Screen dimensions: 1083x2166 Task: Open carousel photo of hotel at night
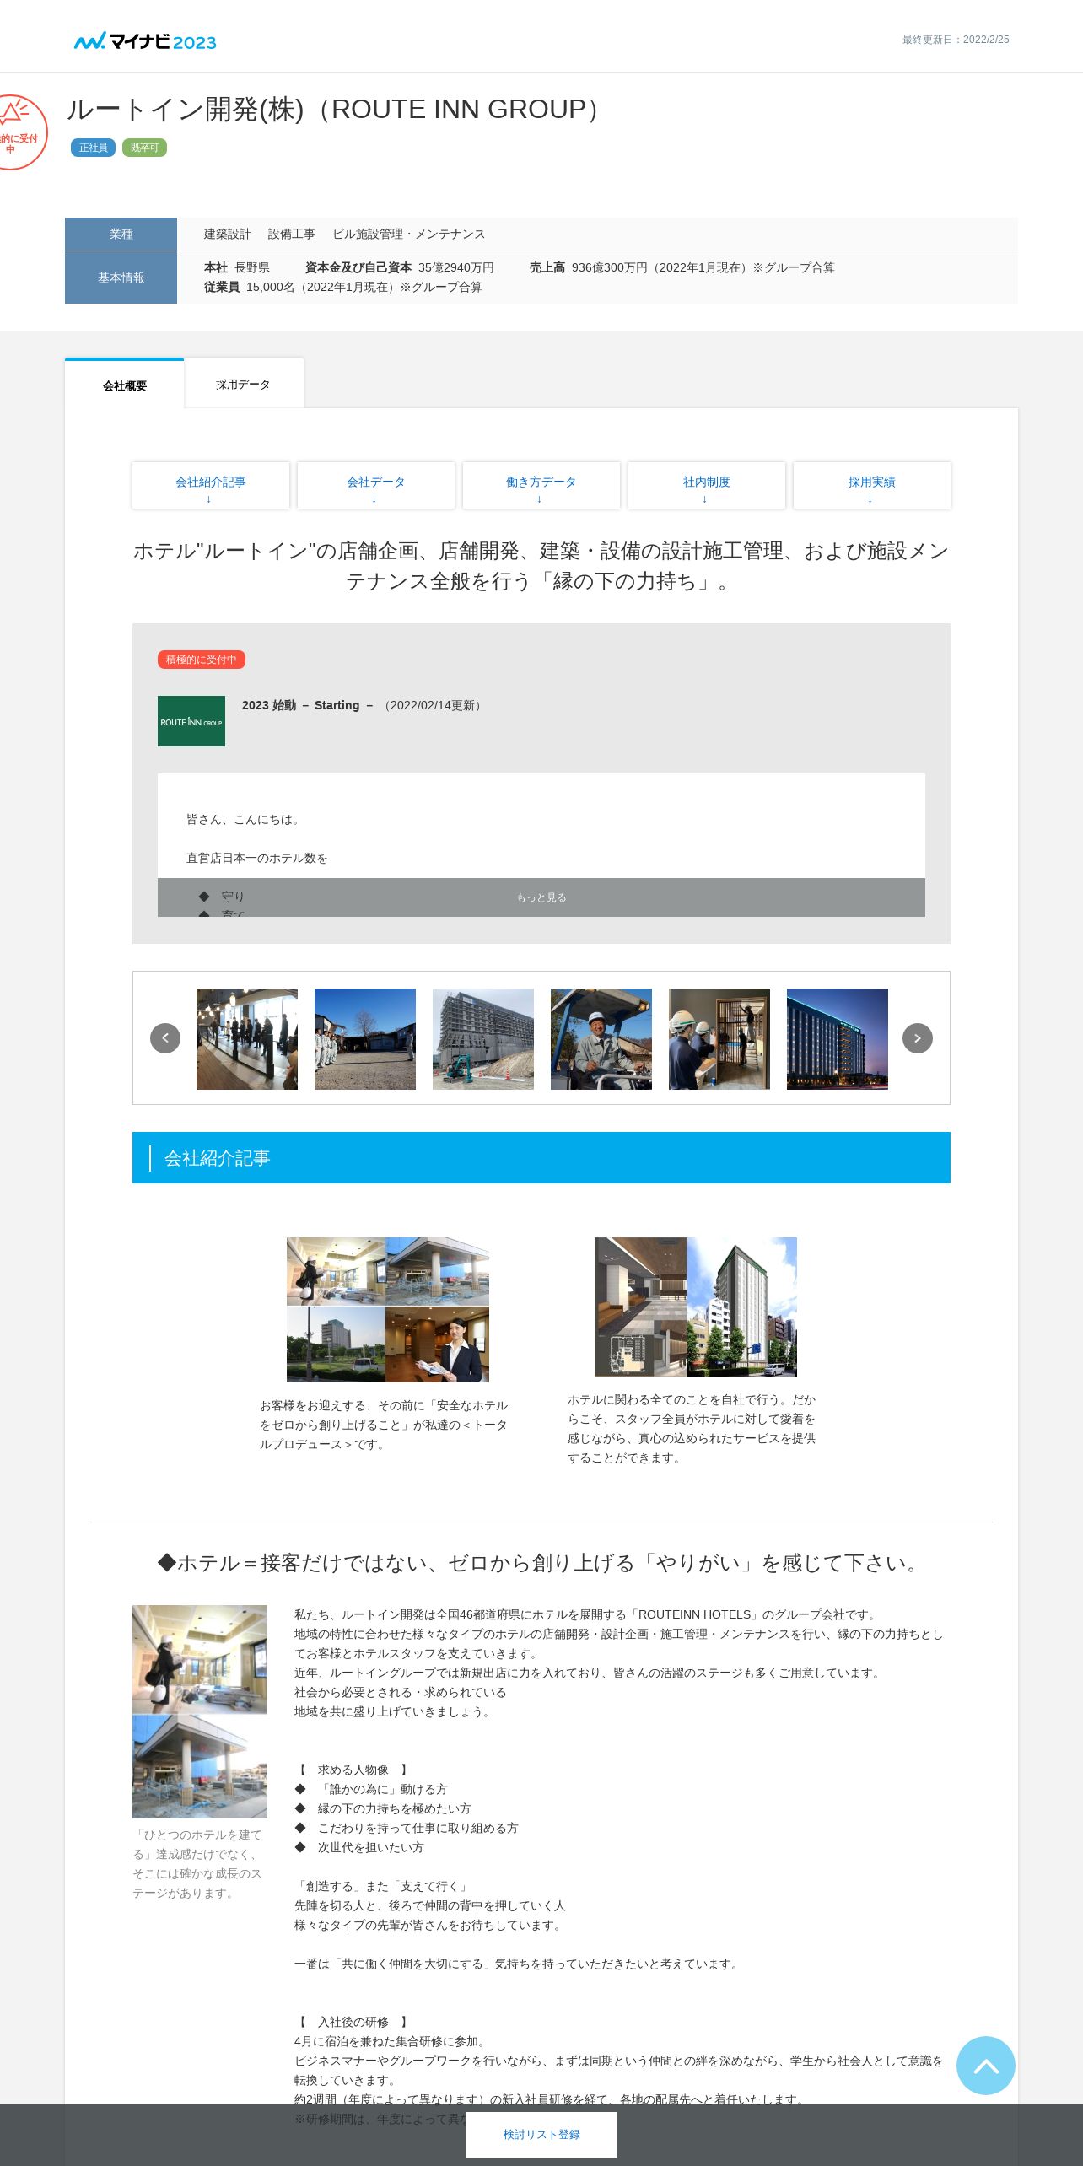(838, 1039)
